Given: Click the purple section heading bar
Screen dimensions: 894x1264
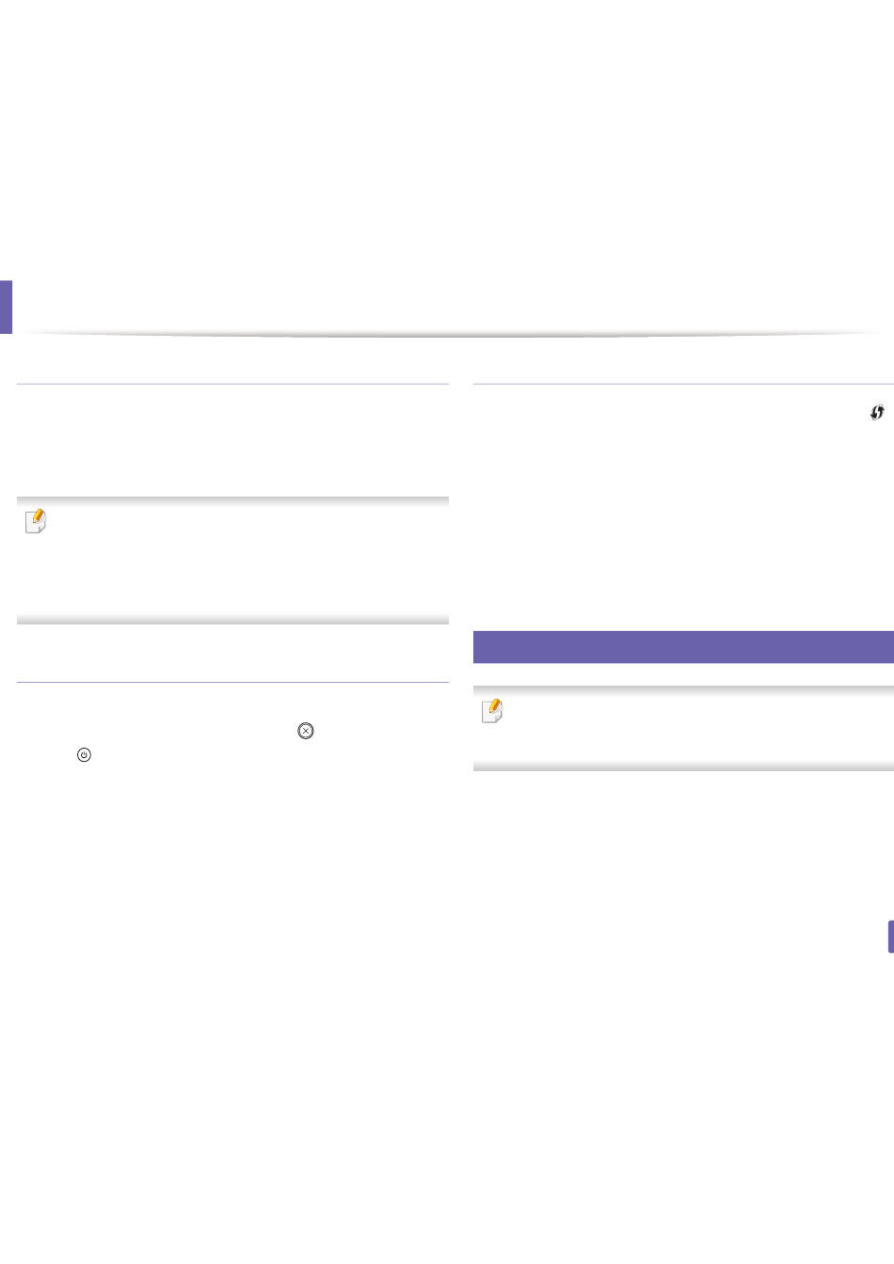Looking at the screenshot, I should tap(683, 647).
